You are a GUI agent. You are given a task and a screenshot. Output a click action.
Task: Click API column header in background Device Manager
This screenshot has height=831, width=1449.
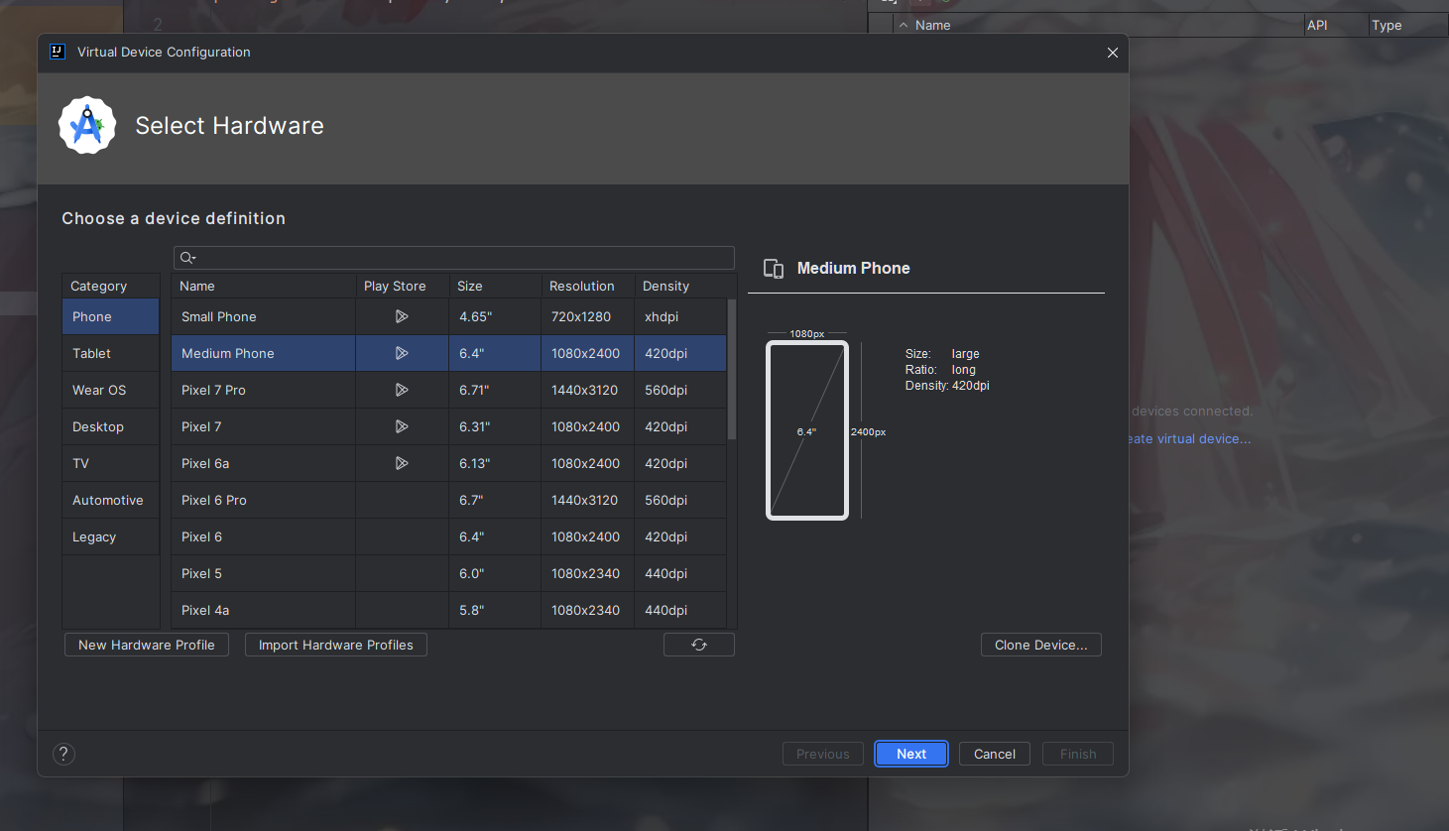point(1336,25)
